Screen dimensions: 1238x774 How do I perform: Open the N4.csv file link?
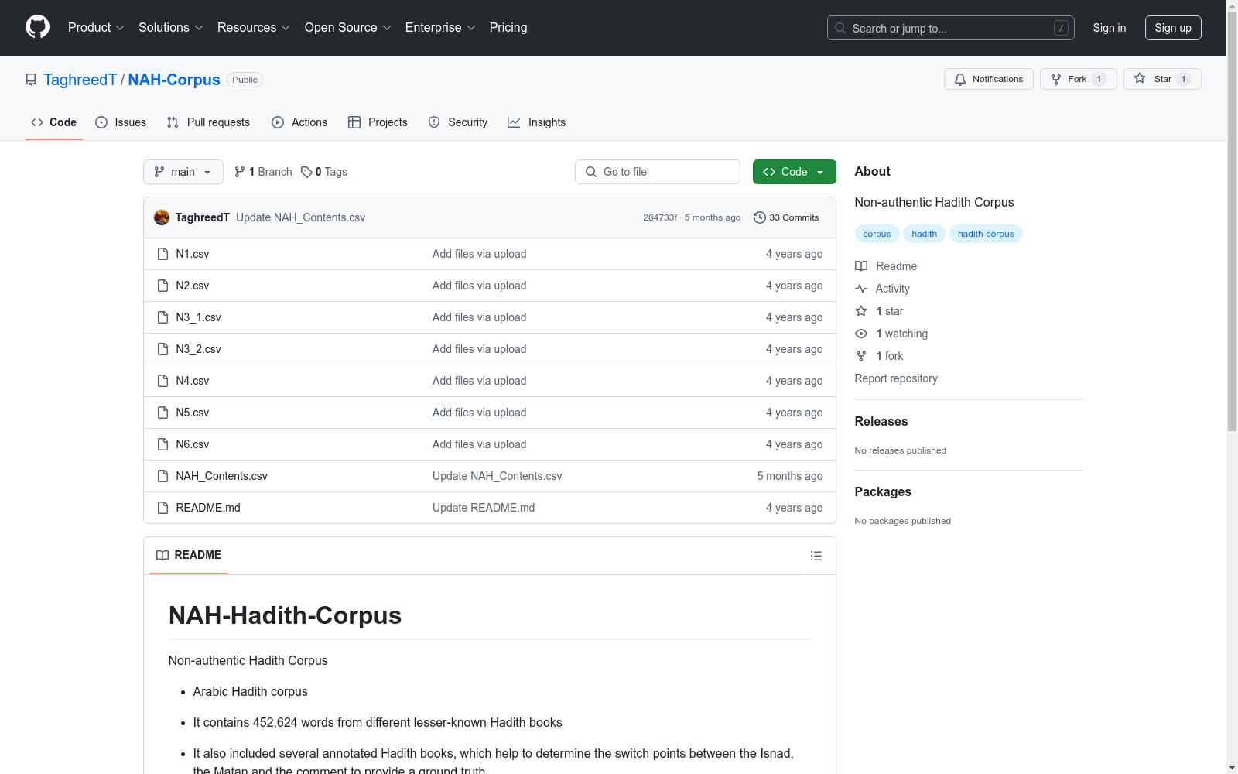(193, 381)
